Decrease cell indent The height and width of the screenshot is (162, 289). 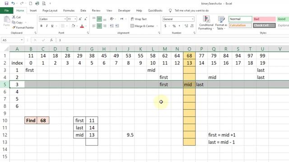click(x=112, y=26)
